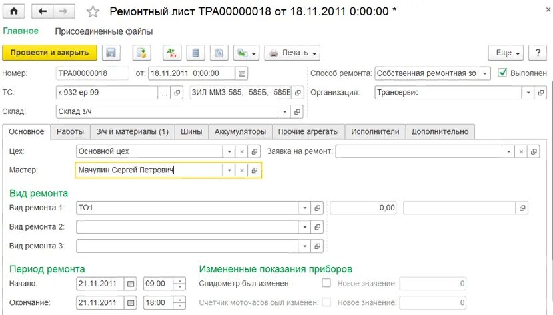Expand the Организация dropdown
The image size is (553, 315).
528,93
